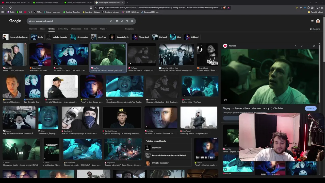Switch to the Dawid Jasper YouTube browser tab
The image size is (325, 183).
click(15, 3)
